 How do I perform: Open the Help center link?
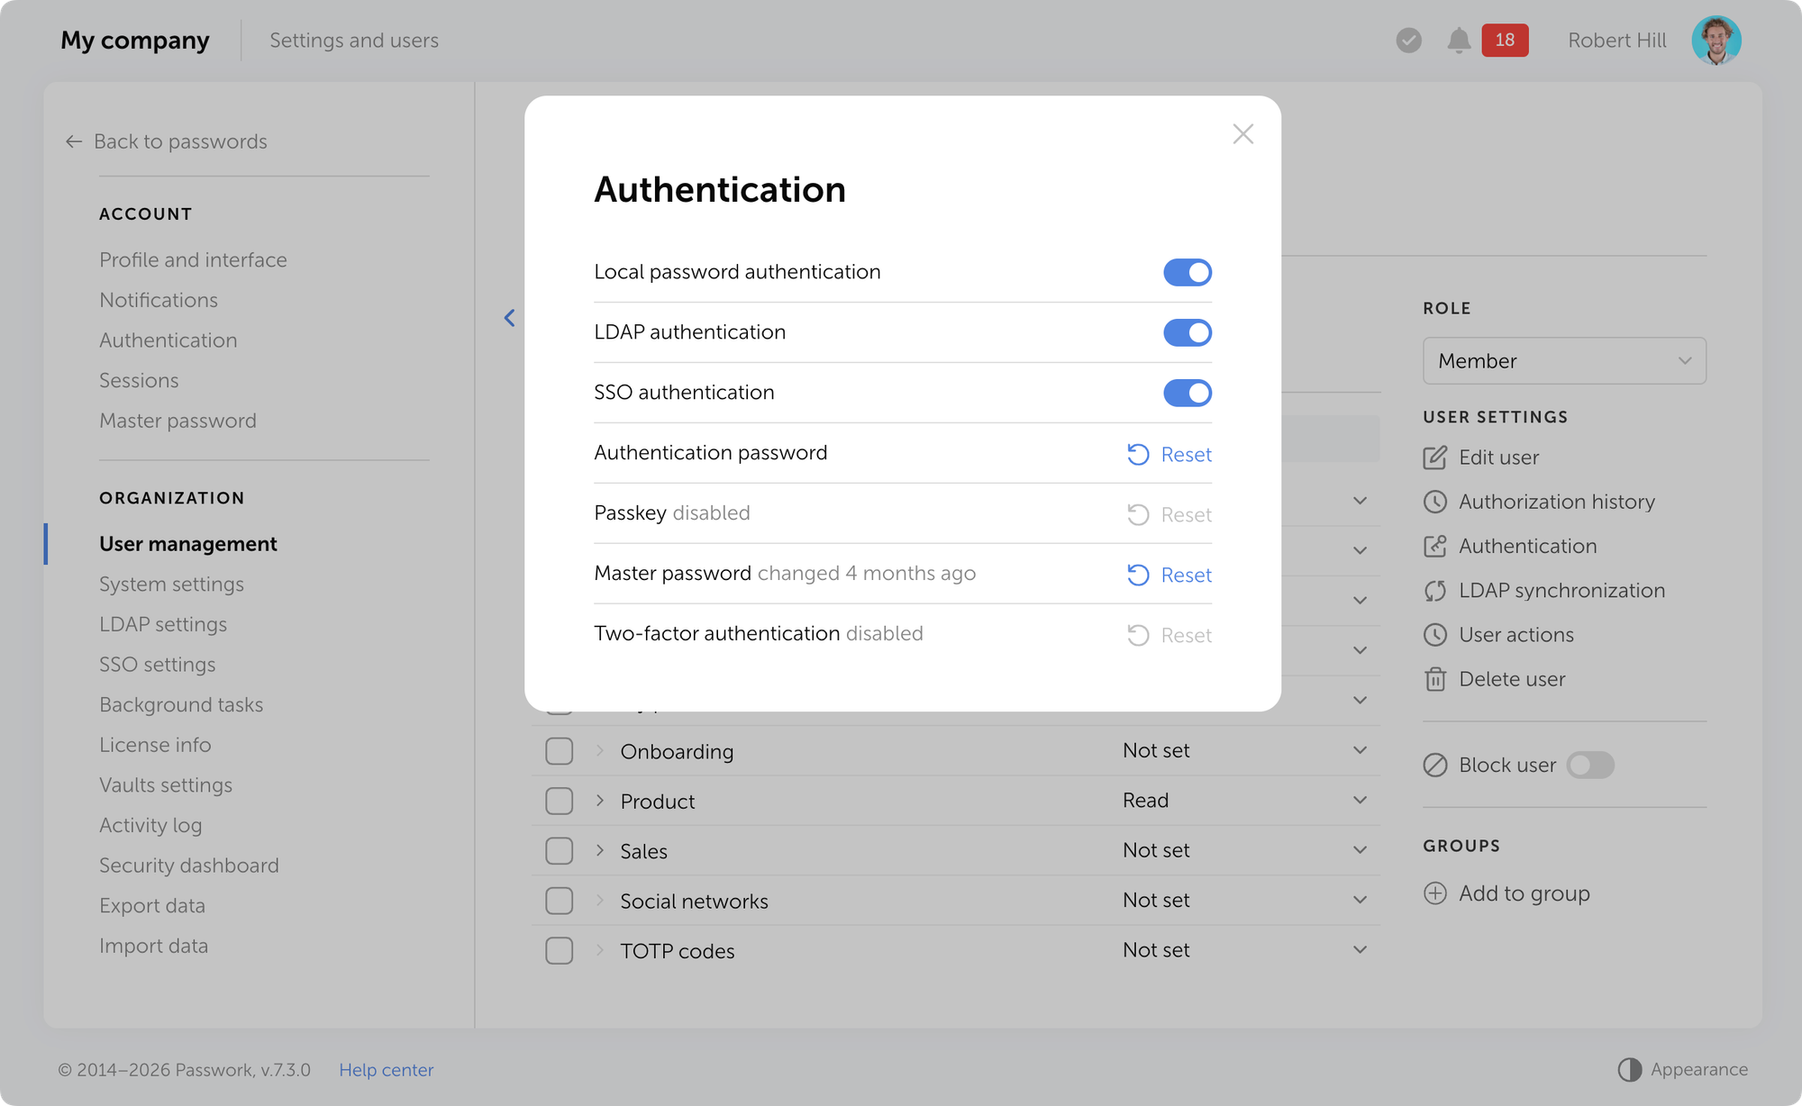[x=386, y=1070]
